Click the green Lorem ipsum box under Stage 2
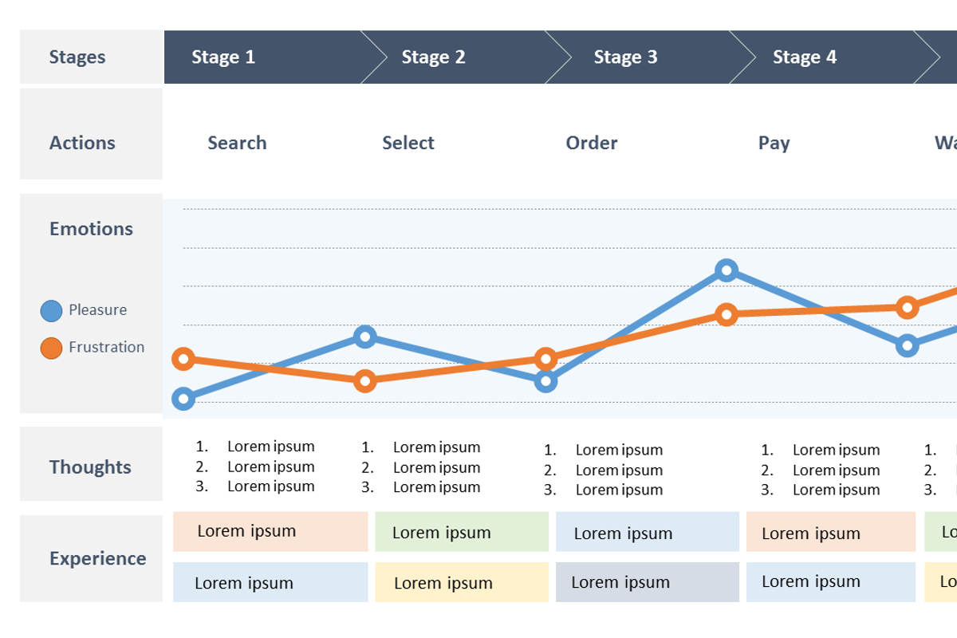This screenshot has width=957, height=638. tap(462, 532)
